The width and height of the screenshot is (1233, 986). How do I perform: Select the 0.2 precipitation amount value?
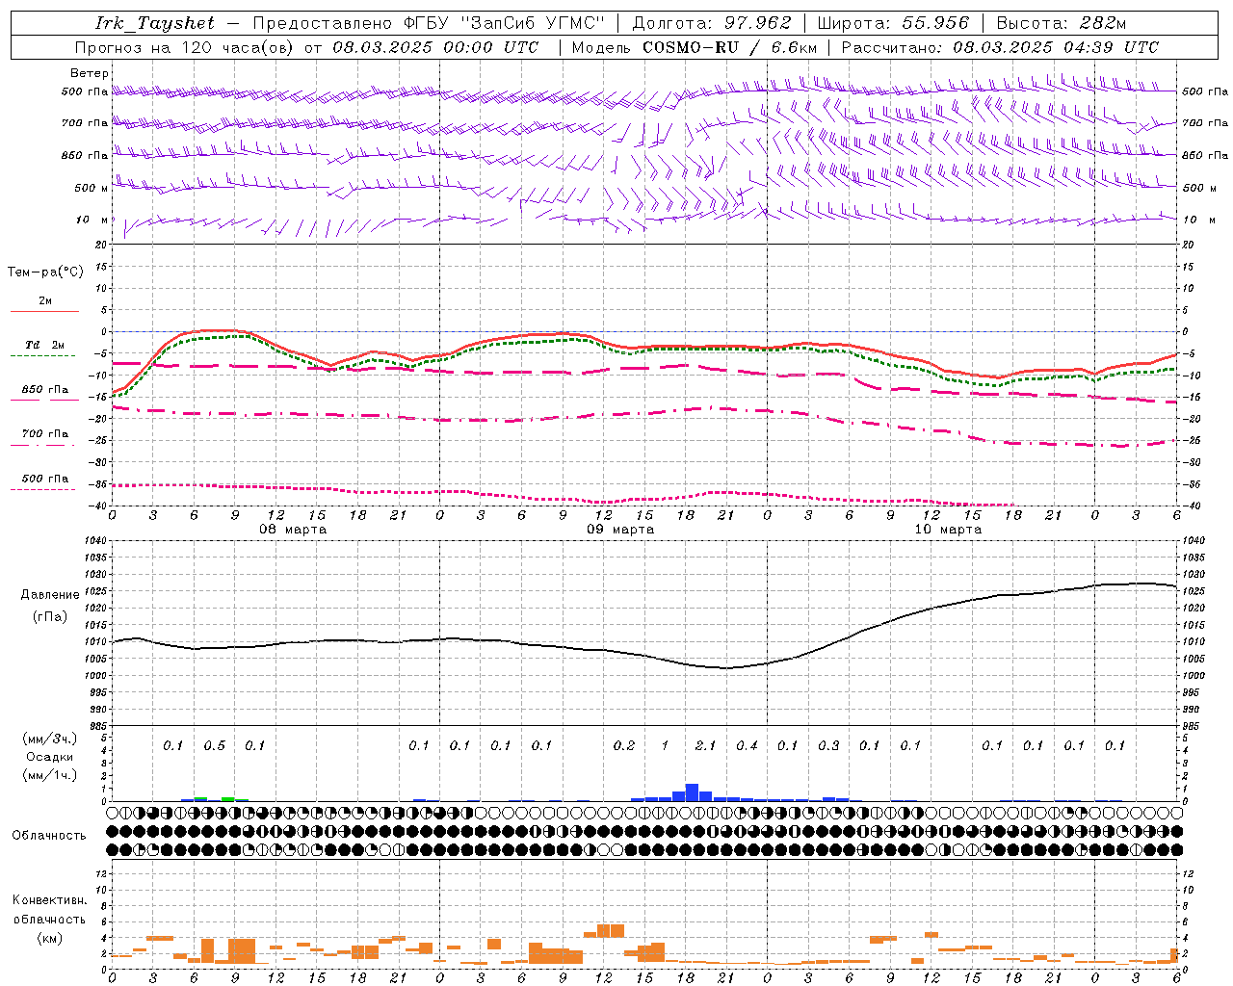point(624,745)
